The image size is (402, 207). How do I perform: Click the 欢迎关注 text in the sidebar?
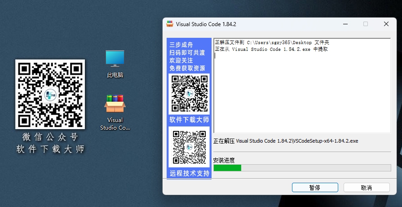click(181, 60)
